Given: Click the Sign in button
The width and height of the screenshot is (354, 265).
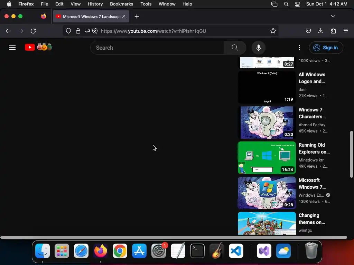Looking at the screenshot, I should (326, 48).
